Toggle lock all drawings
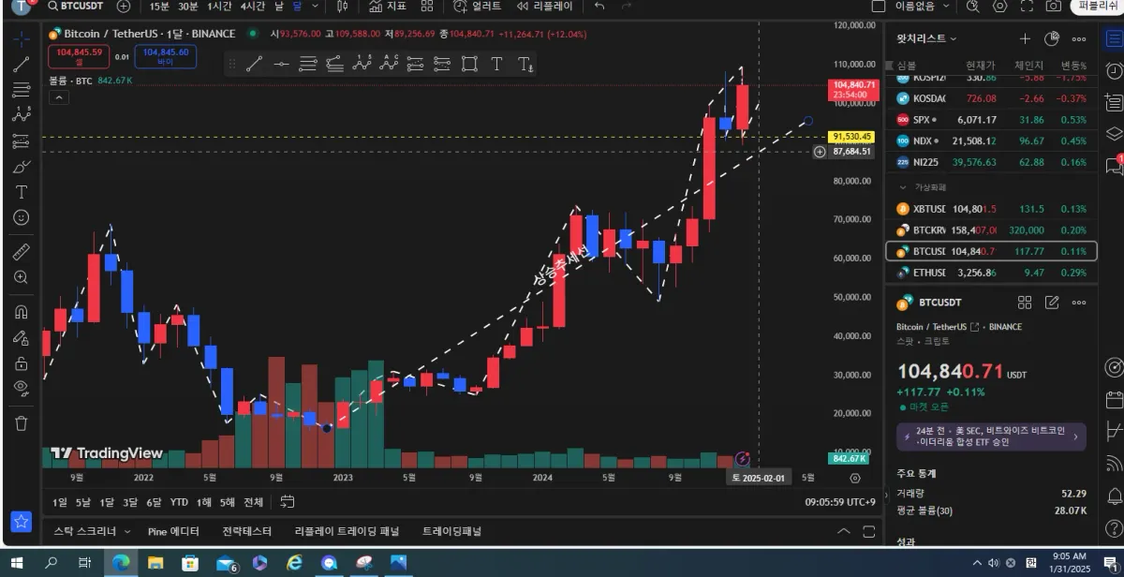1124x577 pixels. pyautogui.click(x=21, y=362)
